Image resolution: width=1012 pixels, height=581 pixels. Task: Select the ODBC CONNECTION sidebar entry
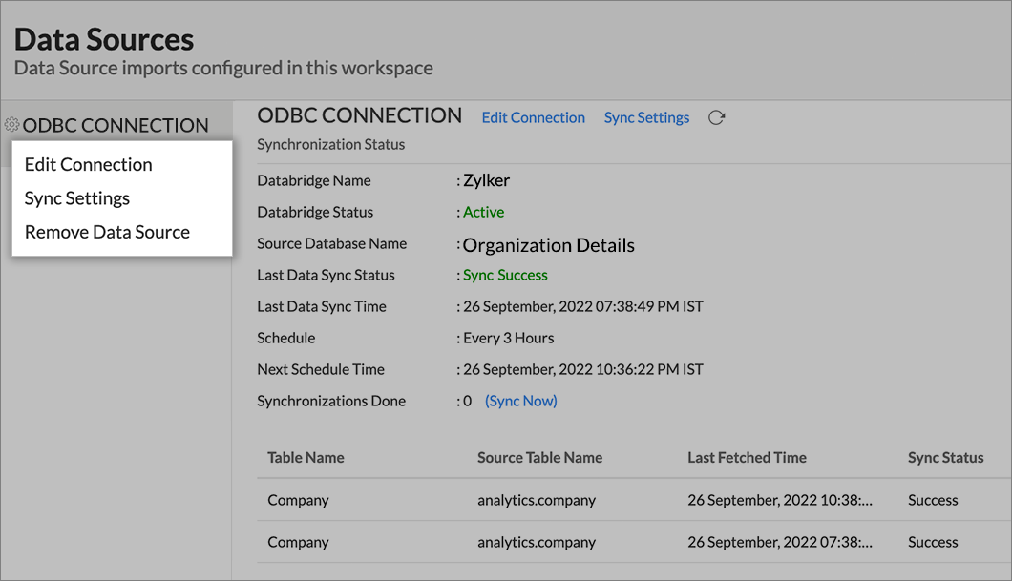click(117, 124)
